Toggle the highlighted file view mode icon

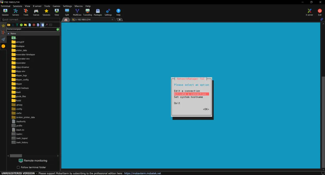(x=42, y=25)
